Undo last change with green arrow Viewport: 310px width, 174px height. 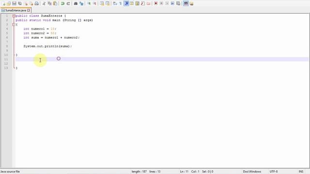click(x=62, y=3)
